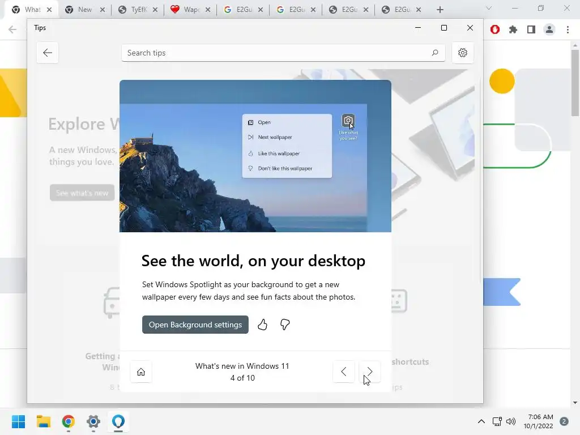
Task: Click the Tips app taskbar icon
Action: pyautogui.click(x=118, y=421)
